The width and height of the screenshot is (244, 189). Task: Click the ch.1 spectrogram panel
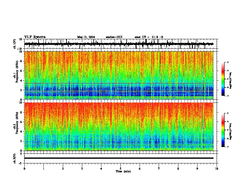coord(119,75)
